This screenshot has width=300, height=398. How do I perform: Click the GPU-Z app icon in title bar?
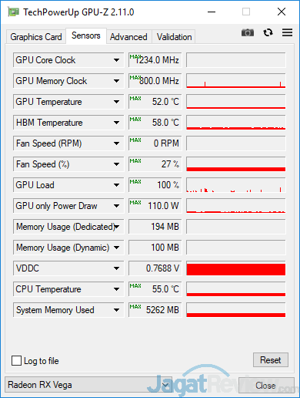[x=13, y=12]
